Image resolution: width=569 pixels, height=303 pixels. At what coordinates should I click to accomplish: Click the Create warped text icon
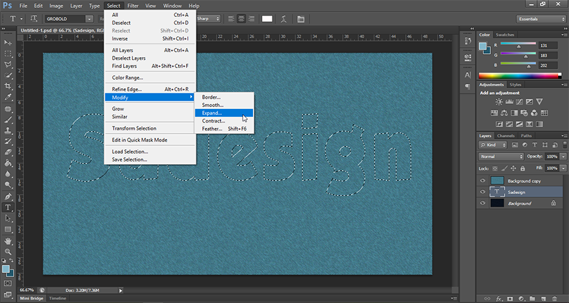(284, 19)
